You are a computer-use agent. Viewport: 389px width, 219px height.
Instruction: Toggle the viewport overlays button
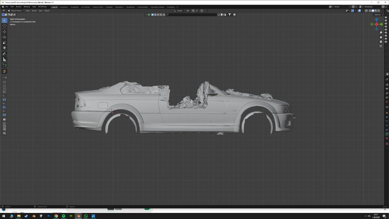pyautogui.click(x=359, y=11)
